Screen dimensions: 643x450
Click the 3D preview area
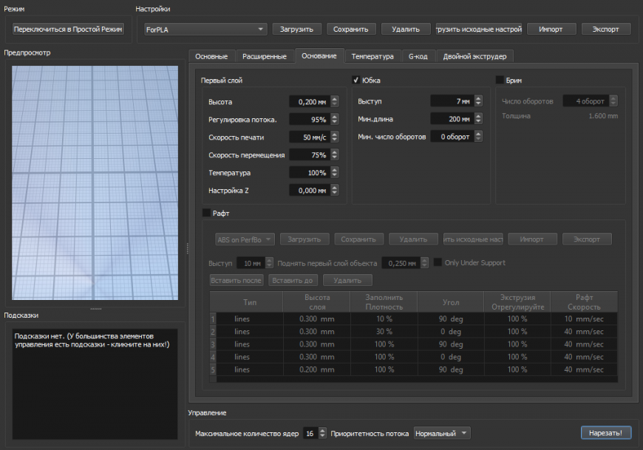pos(95,183)
